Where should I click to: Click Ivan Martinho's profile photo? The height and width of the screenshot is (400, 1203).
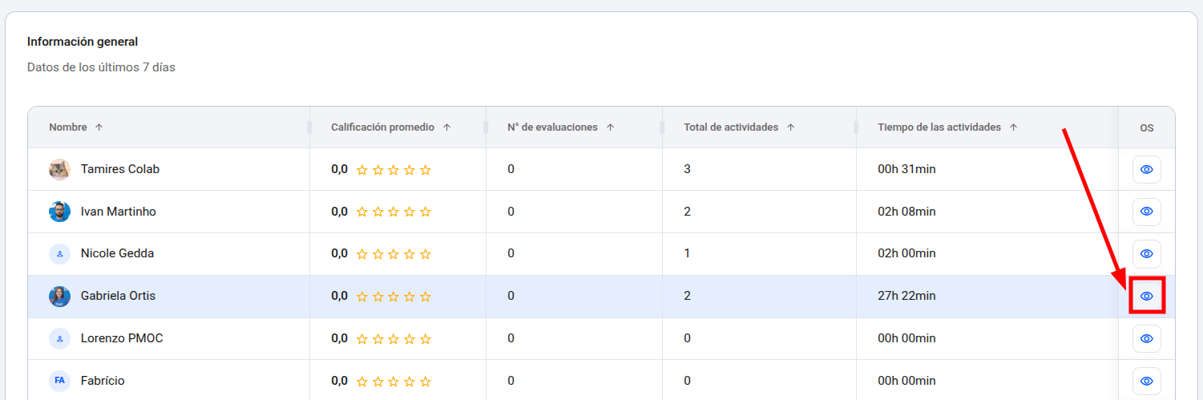[59, 212]
